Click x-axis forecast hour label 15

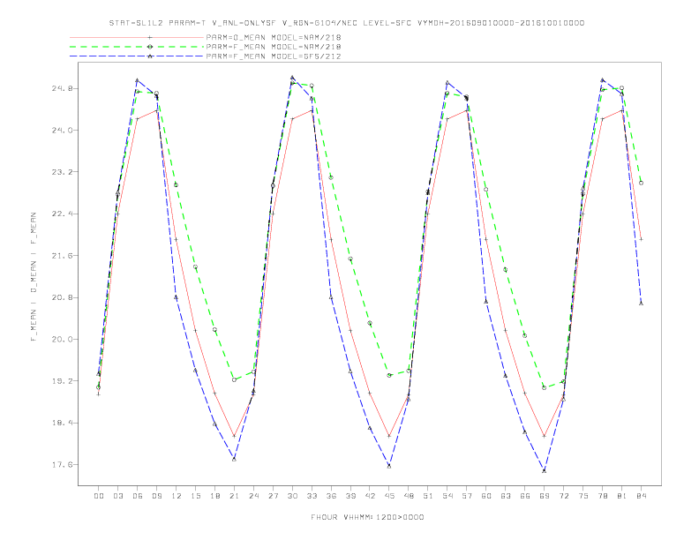tap(196, 496)
